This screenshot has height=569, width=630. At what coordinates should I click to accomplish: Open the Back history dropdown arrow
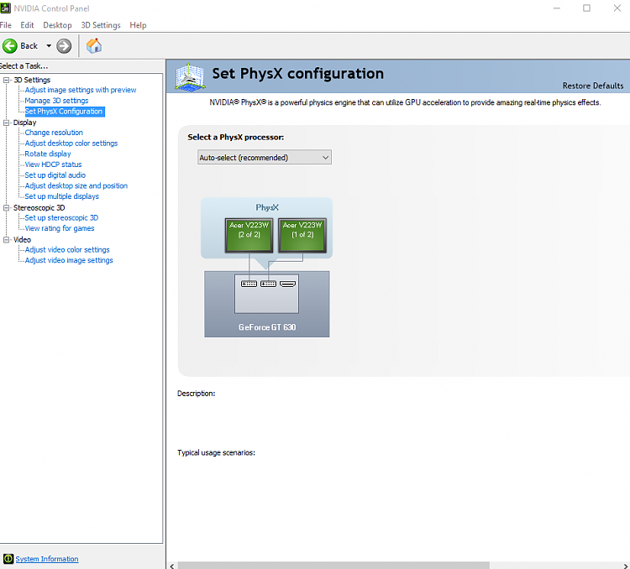[49, 46]
